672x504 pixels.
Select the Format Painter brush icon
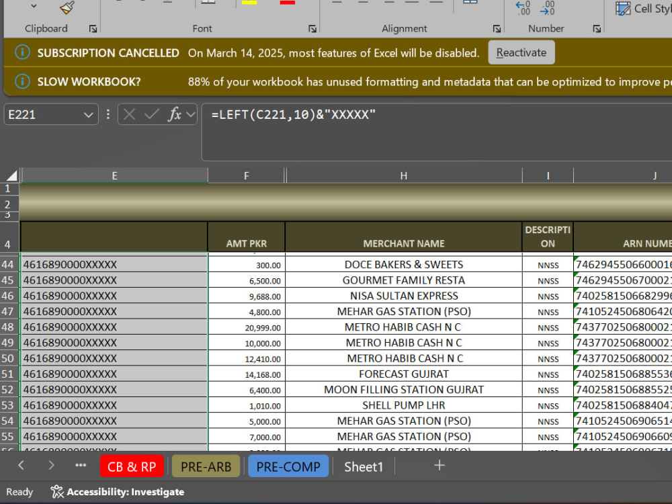coord(67,7)
